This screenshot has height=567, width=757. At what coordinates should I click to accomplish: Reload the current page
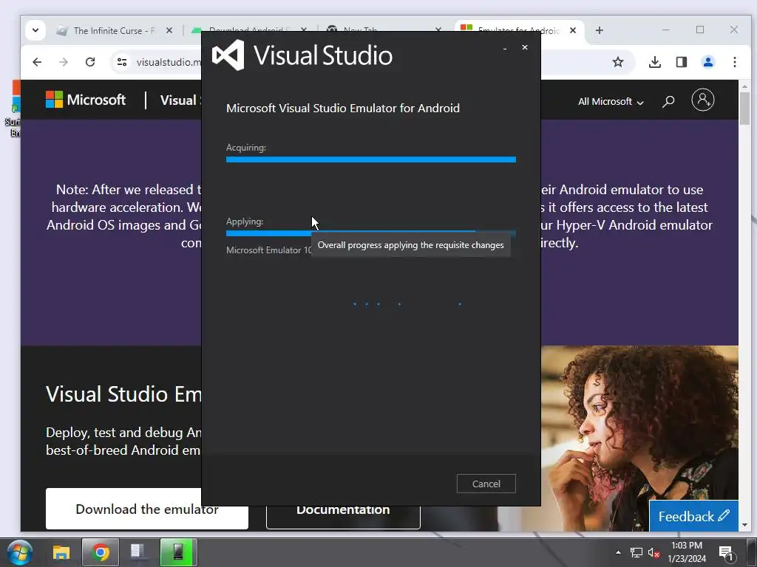(x=89, y=62)
